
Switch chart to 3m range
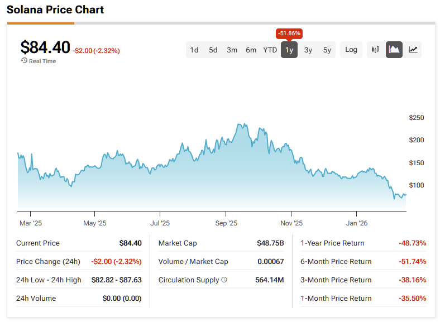click(232, 50)
